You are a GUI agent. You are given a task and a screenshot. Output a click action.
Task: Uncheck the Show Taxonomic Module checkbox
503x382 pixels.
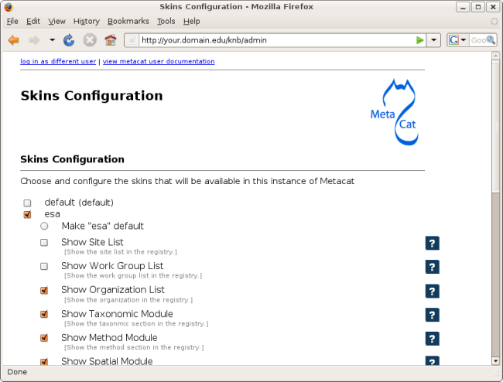coord(44,314)
